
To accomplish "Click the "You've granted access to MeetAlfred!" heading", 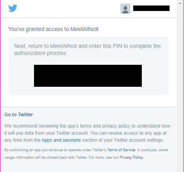I will point(53,29).
